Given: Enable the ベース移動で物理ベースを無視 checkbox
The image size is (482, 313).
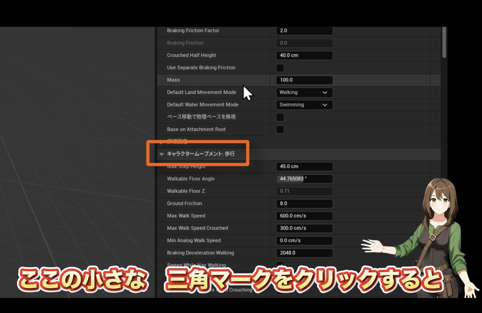Looking at the screenshot, I should (x=280, y=117).
